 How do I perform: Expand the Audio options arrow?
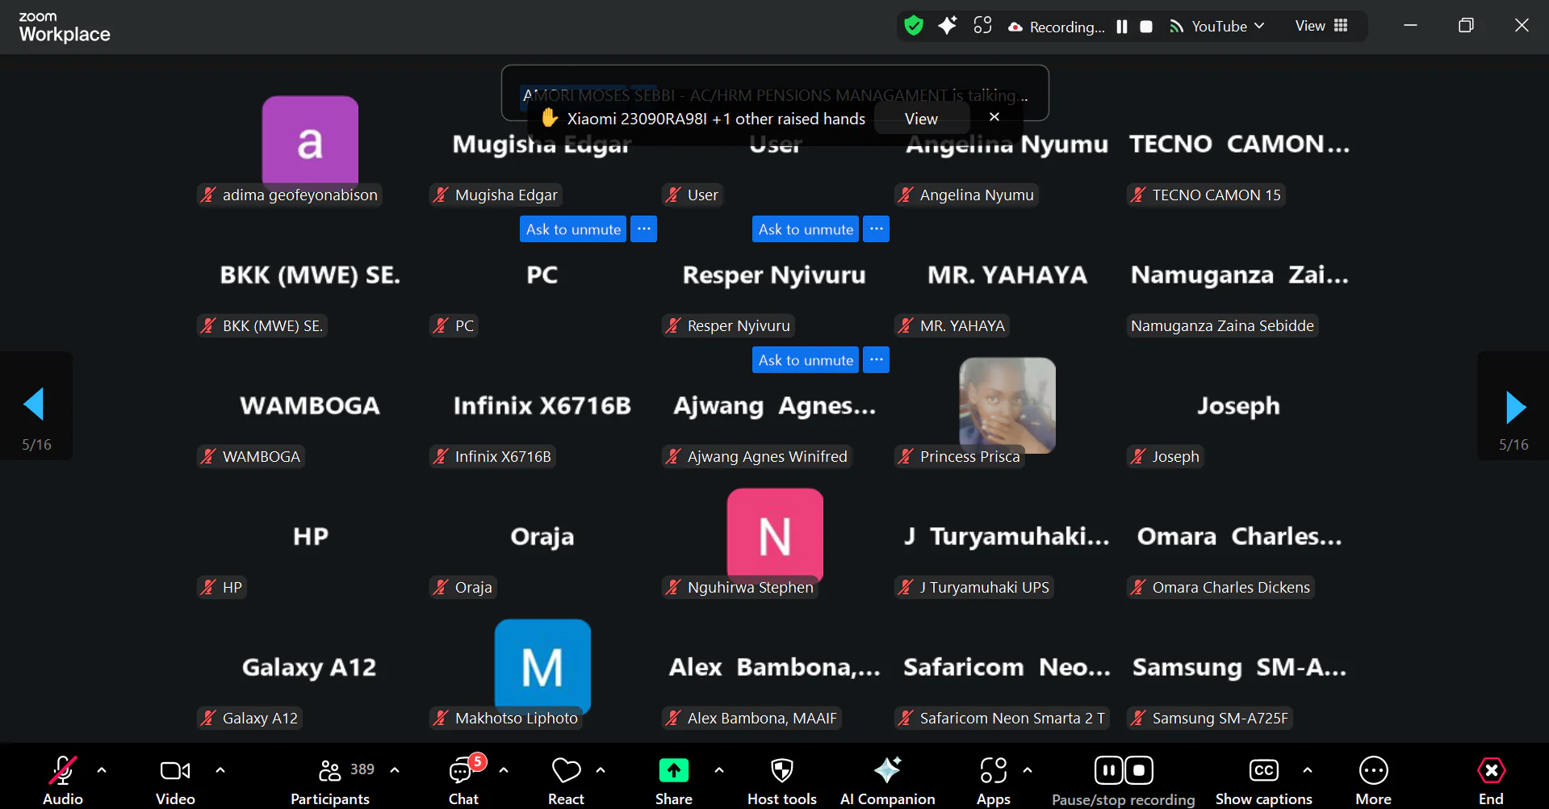tap(102, 770)
